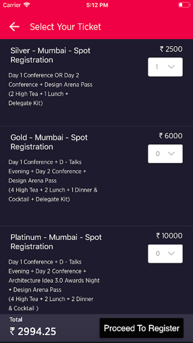193x343 pixels.
Task: Tap the ₹ 2500 Silver price
Action: point(171,49)
